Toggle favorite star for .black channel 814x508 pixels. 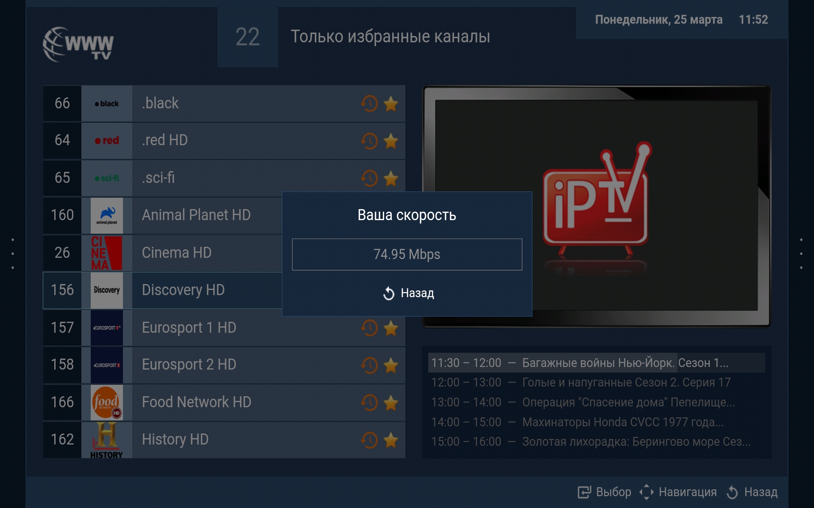pyautogui.click(x=390, y=104)
